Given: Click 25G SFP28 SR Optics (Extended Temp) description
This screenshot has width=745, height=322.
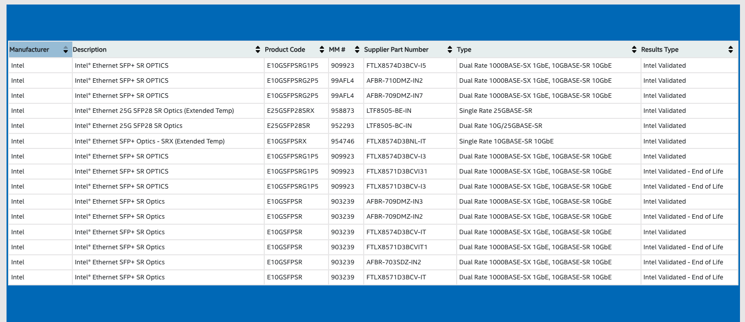Looking at the screenshot, I should [154, 110].
